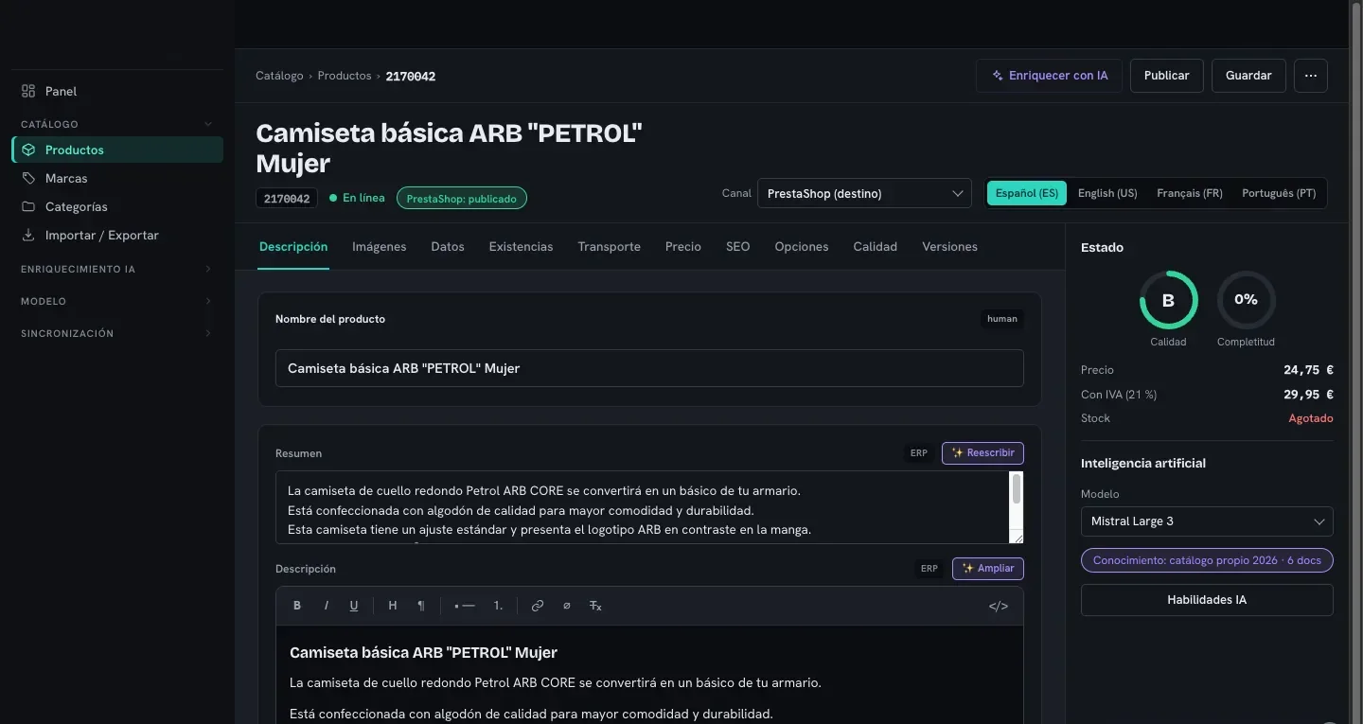This screenshot has width=1363, height=724.
Task: Open the three-dots more actions menu
Action: [x=1310, y=76]
